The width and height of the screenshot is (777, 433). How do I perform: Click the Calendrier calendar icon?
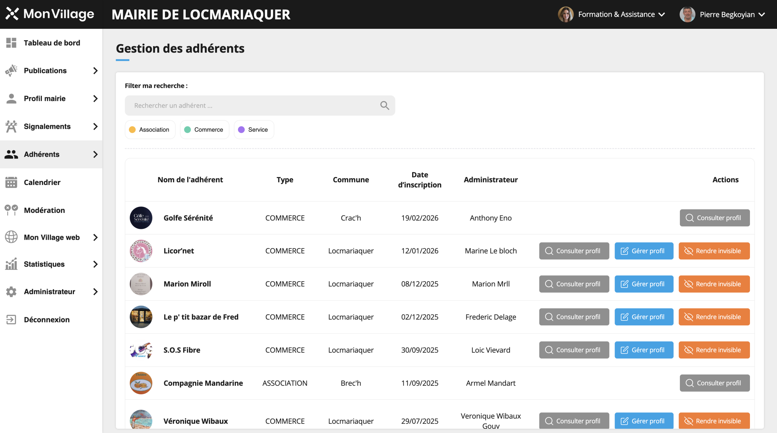(11, 182)
